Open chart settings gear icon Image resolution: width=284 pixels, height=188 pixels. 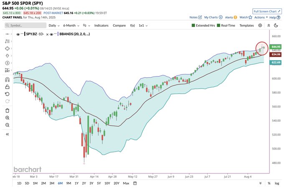[x=260, y=25]
